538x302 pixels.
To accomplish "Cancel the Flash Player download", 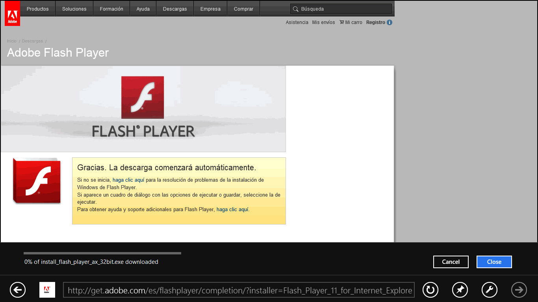I will click(x=451, y=262).
